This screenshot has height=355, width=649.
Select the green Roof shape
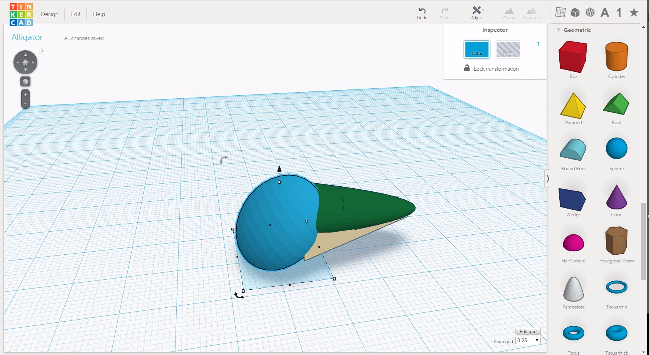pyautogui.click(x=616, y=104)
